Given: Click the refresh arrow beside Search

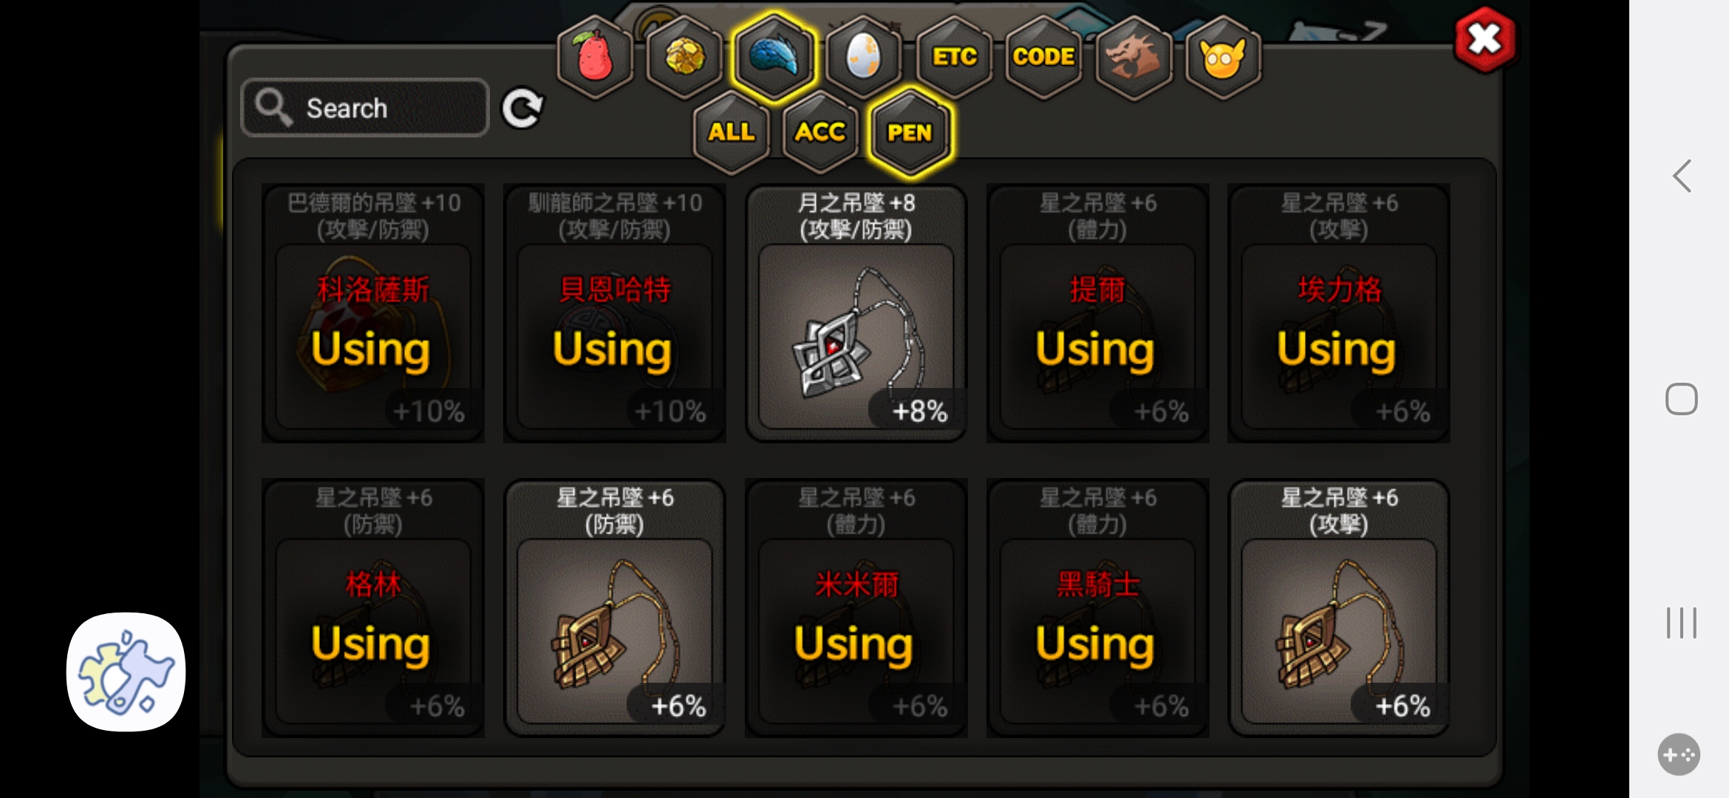Looking at the screenshot, I should pyautogui.click(x=522, y=109).
